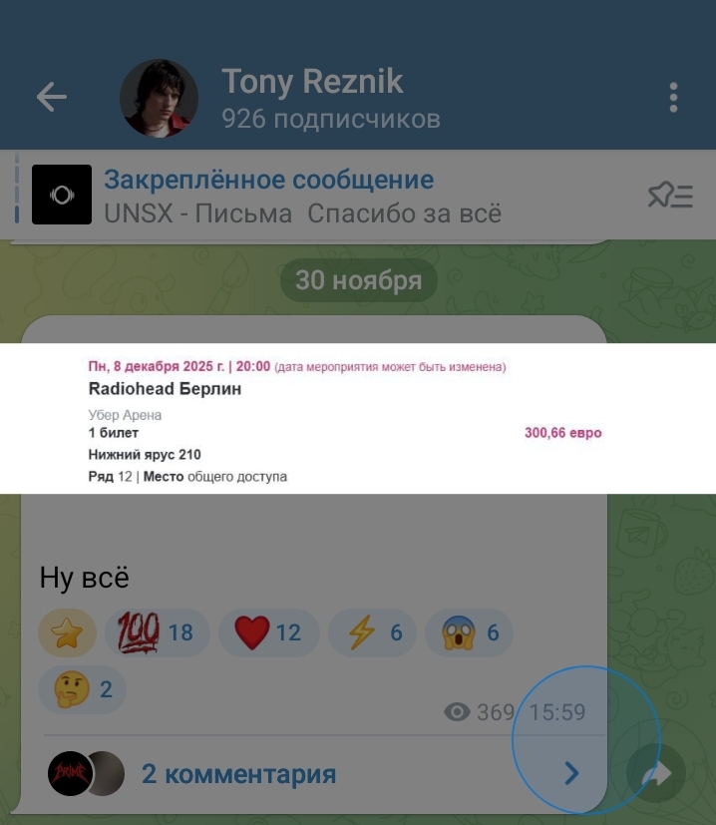Viewport: 716px width, 825px height.
Task: Open the Tony Reznik channel avatar
Action: pos(159,98)
